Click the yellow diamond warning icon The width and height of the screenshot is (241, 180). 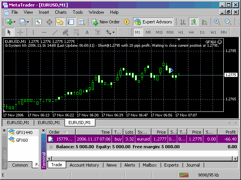click(126, 22)
